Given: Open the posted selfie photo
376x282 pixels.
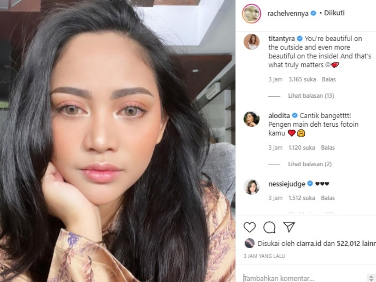Looking at the screenshot, I should (x=117, y=141).
